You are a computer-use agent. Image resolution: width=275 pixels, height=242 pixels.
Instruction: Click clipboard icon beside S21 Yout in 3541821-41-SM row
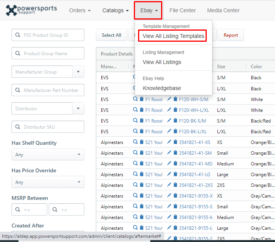tap(142, 152)
